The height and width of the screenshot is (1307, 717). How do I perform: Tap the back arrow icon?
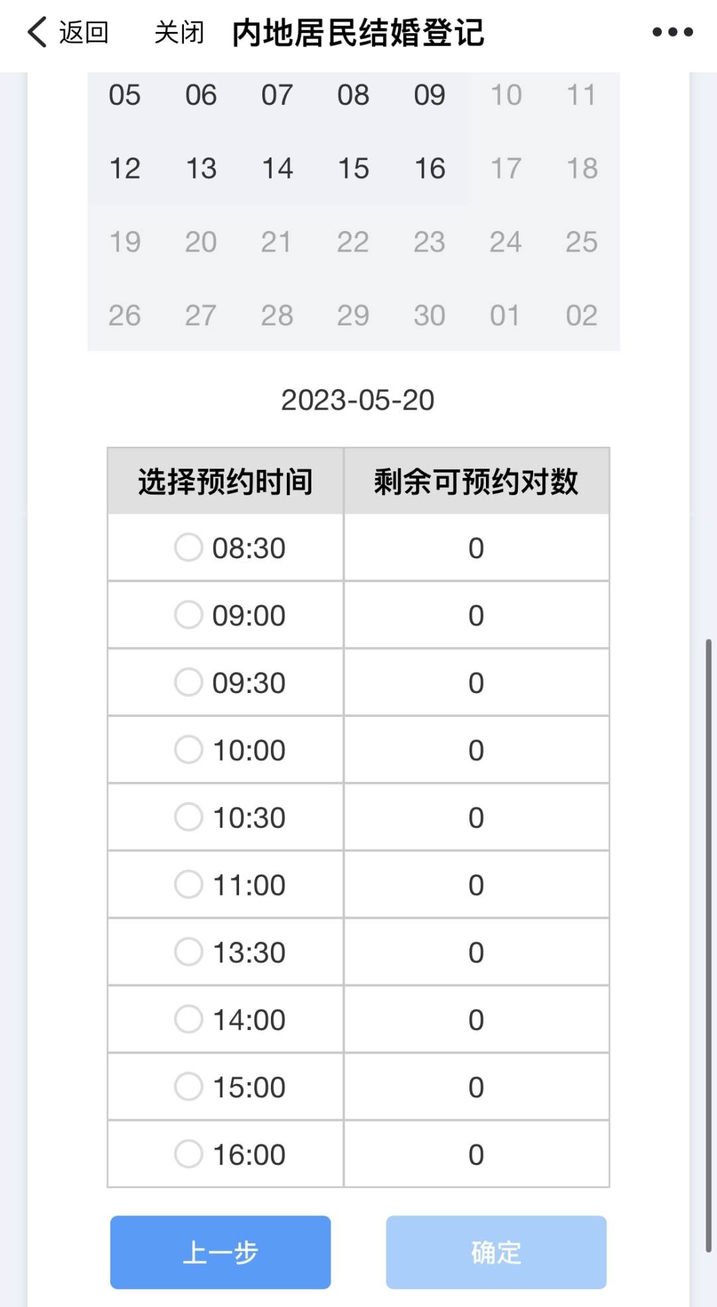pos(37,32)
